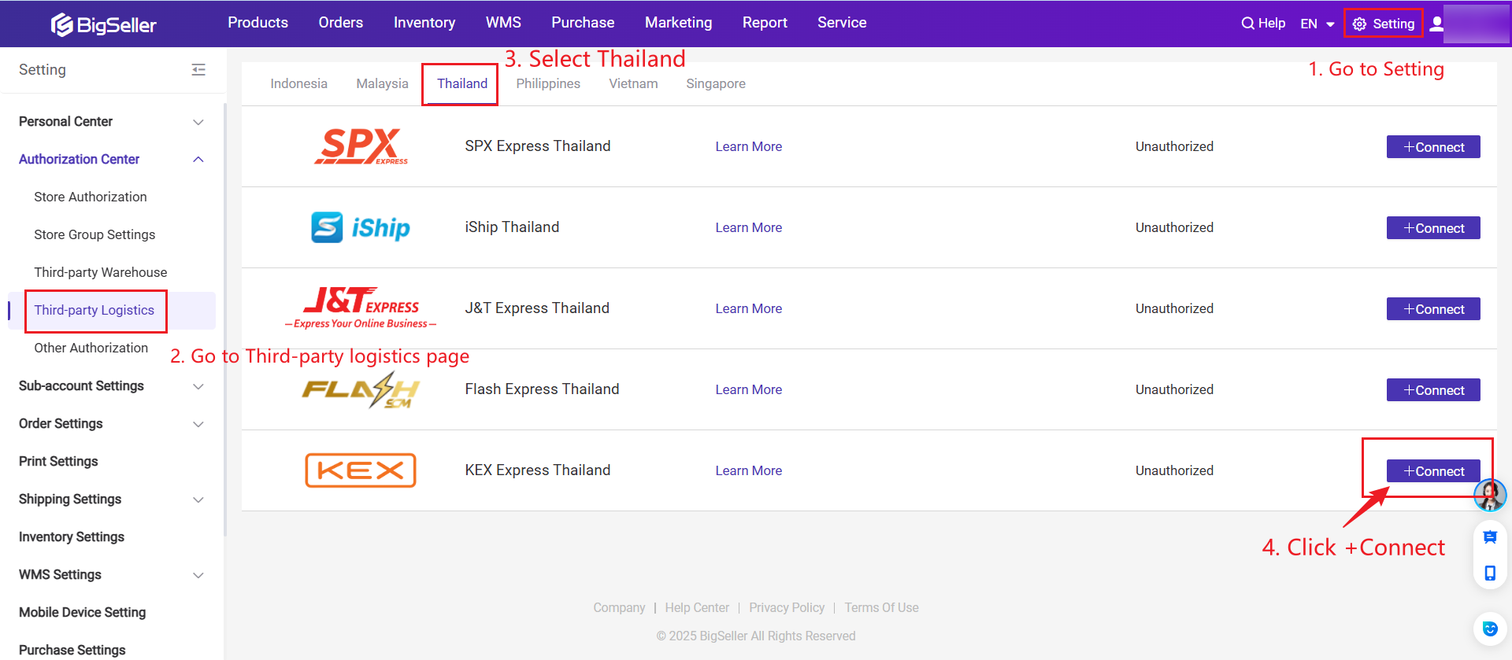This screenshot has width=1512, height=660.
Task: Open the mobile app icon
Action: 1490,573
